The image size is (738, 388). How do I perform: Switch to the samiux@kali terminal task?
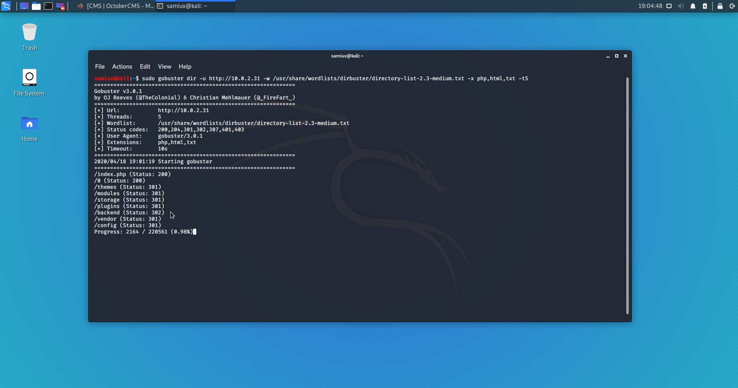coord(195,6)
